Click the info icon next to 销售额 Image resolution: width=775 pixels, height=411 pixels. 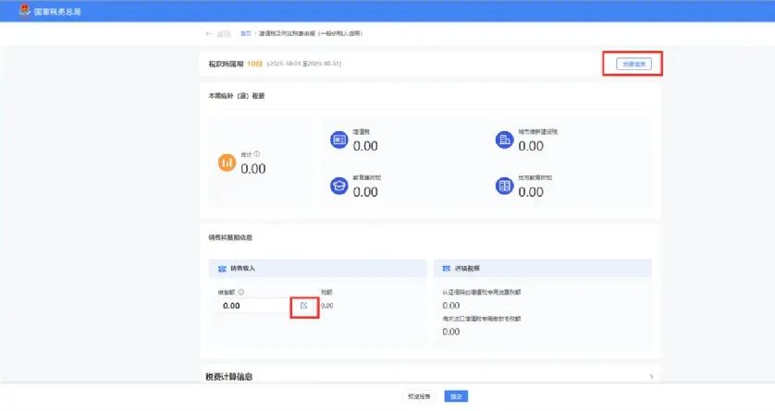pyautogui.click(x=241, y=292)
